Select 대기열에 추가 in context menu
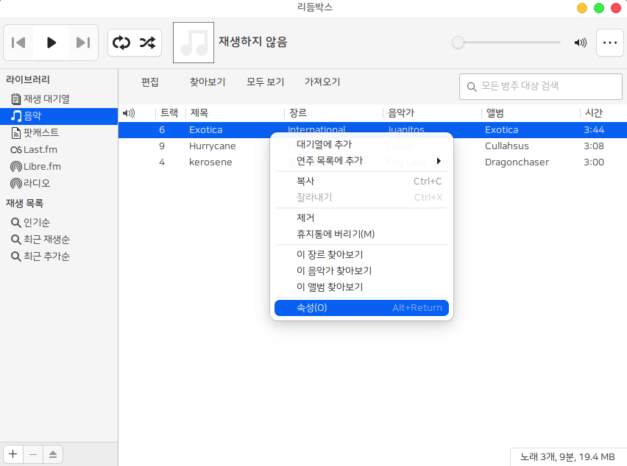The height and width of the screenshot is (466, 627). tap(324, 144)
